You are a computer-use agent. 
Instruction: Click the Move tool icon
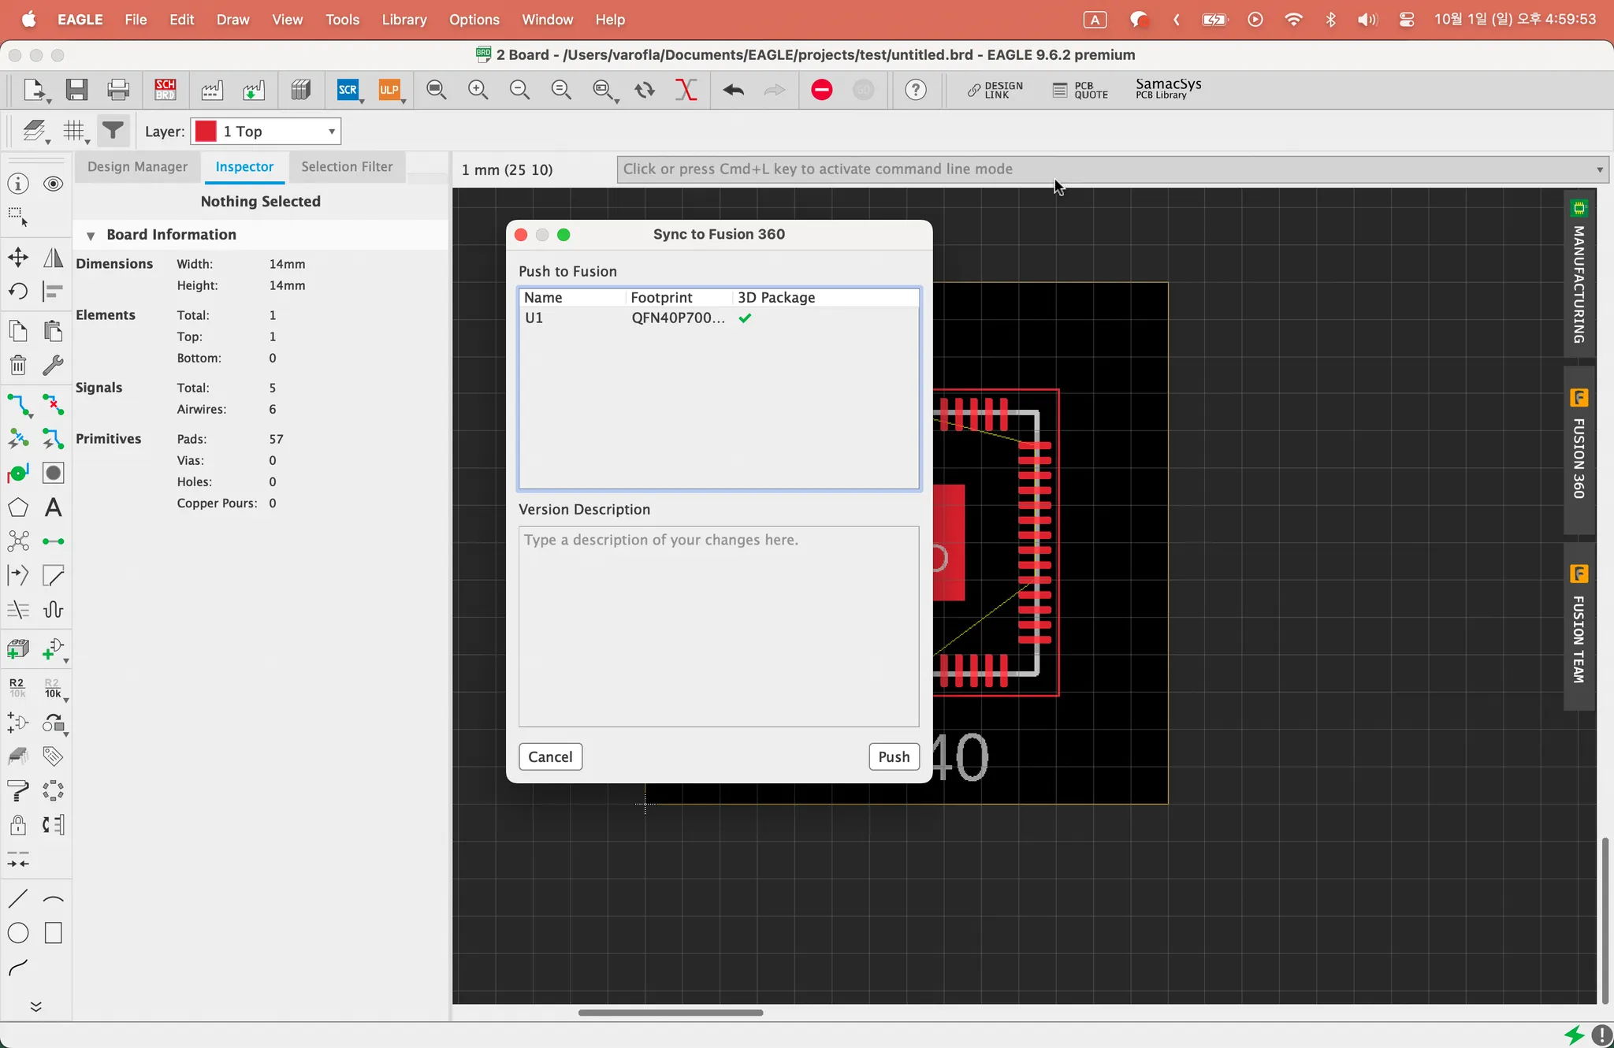point(18,258)
